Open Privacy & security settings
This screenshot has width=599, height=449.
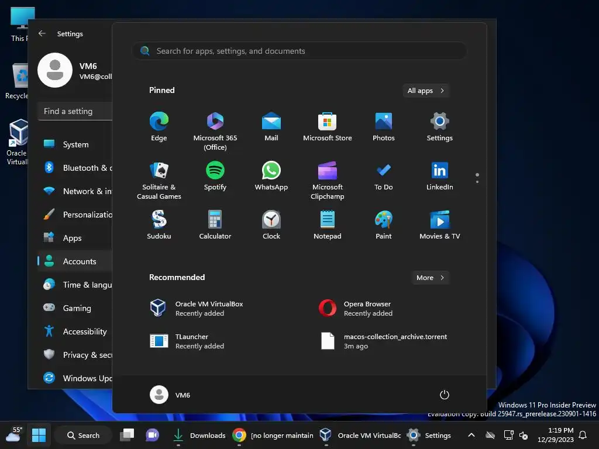click(75, 355)
